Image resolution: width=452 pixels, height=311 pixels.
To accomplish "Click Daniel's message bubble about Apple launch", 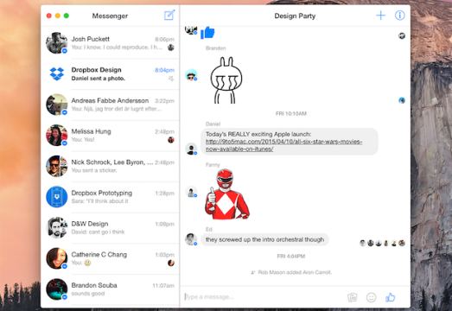I will pyautogui.click(x=290, y=142).
